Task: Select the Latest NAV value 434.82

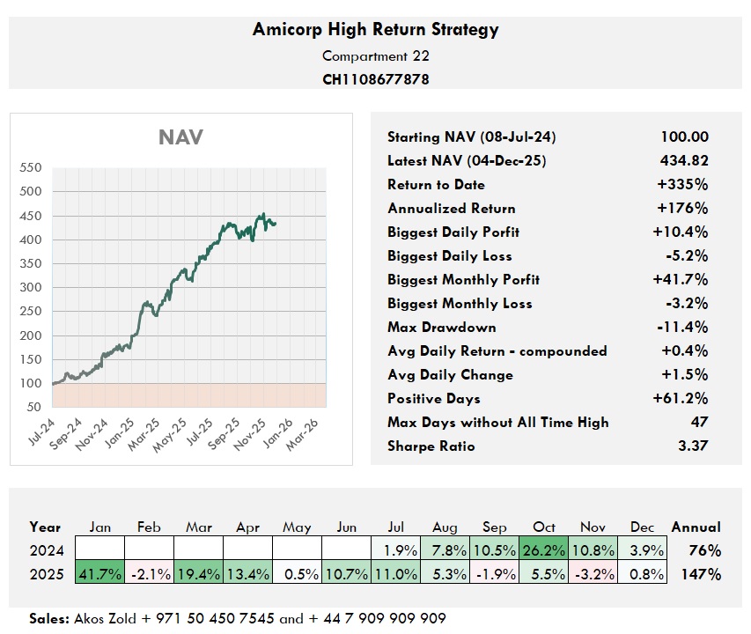Action: point(683,161)
